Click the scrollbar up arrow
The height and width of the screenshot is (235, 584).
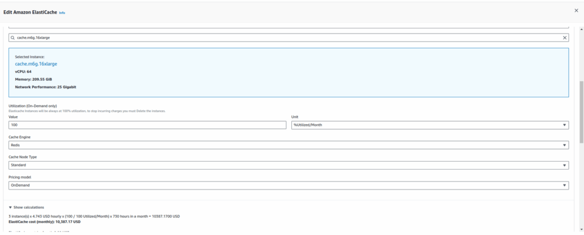click(581, 30)
